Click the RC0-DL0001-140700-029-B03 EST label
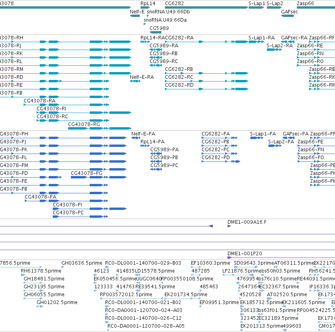 [x=143, y=263]
